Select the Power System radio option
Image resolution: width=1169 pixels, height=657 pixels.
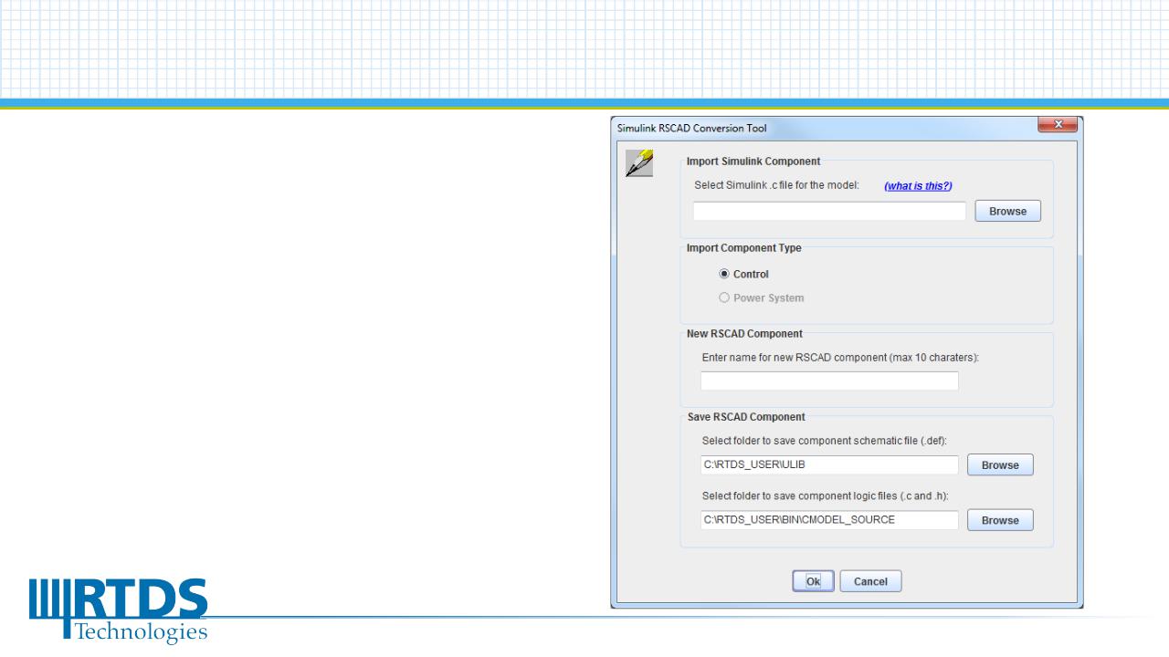click(762, 297)
